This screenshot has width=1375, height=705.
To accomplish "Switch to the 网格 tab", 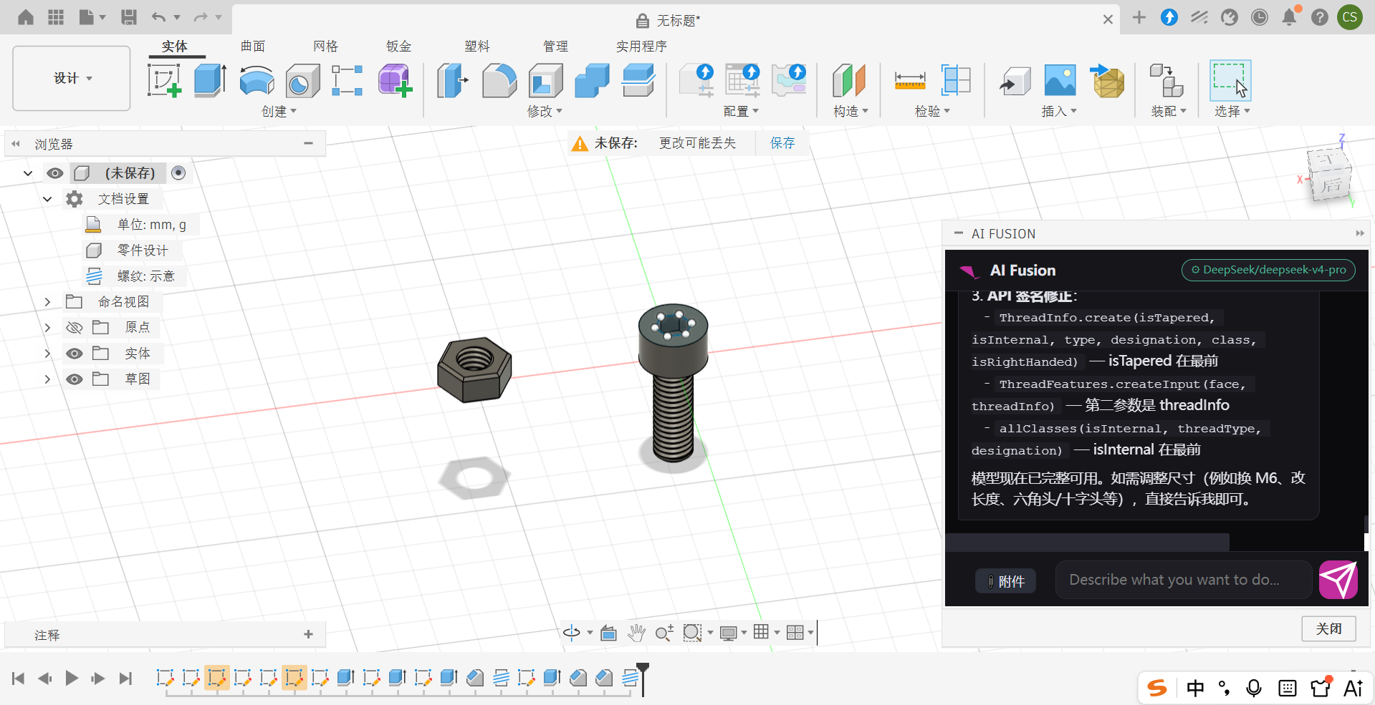I will 326,47.
